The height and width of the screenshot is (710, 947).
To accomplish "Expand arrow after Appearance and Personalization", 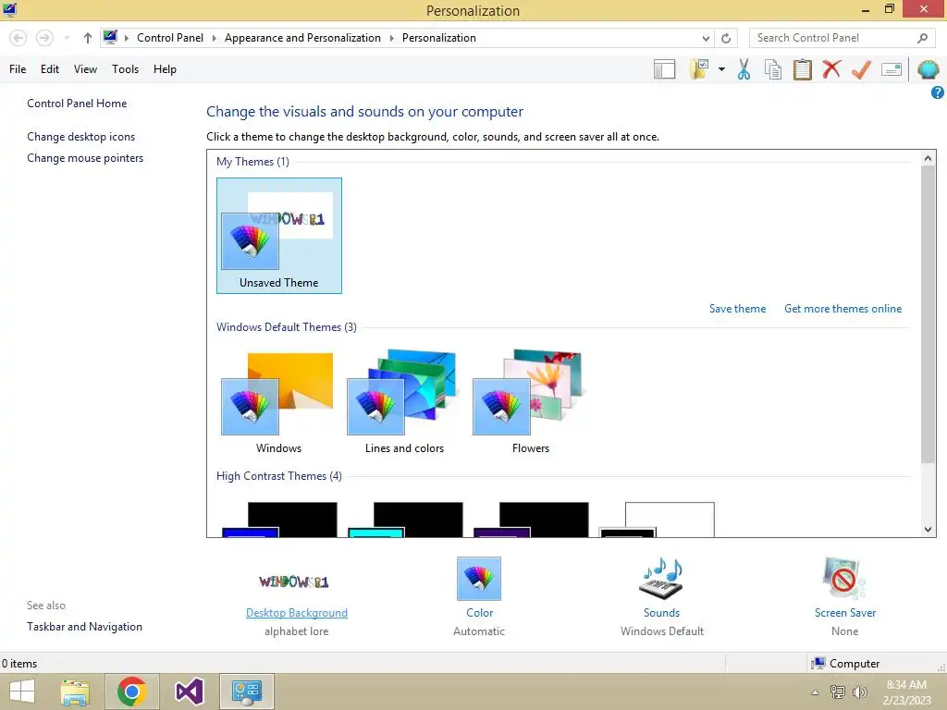I will pyautogui.click(x=391, y=38).
